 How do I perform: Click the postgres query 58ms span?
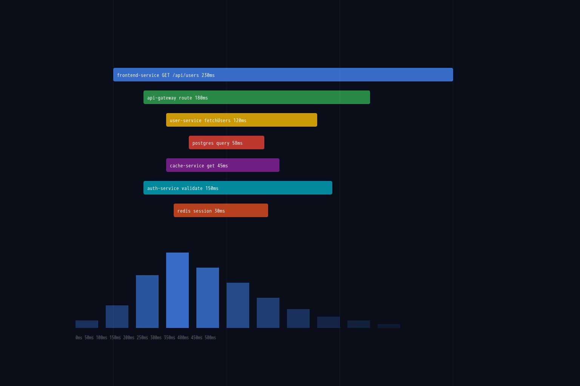(227, 142)
